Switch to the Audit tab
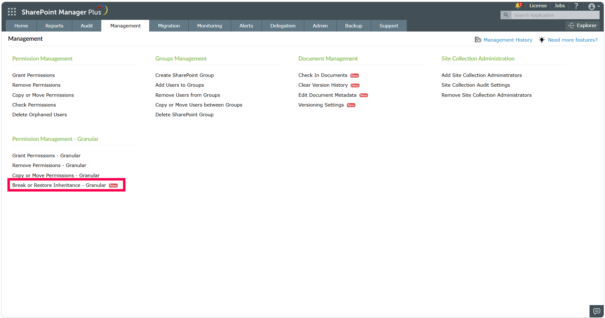The width and height of the screenshot is (605, 318). tap(87, 26)
